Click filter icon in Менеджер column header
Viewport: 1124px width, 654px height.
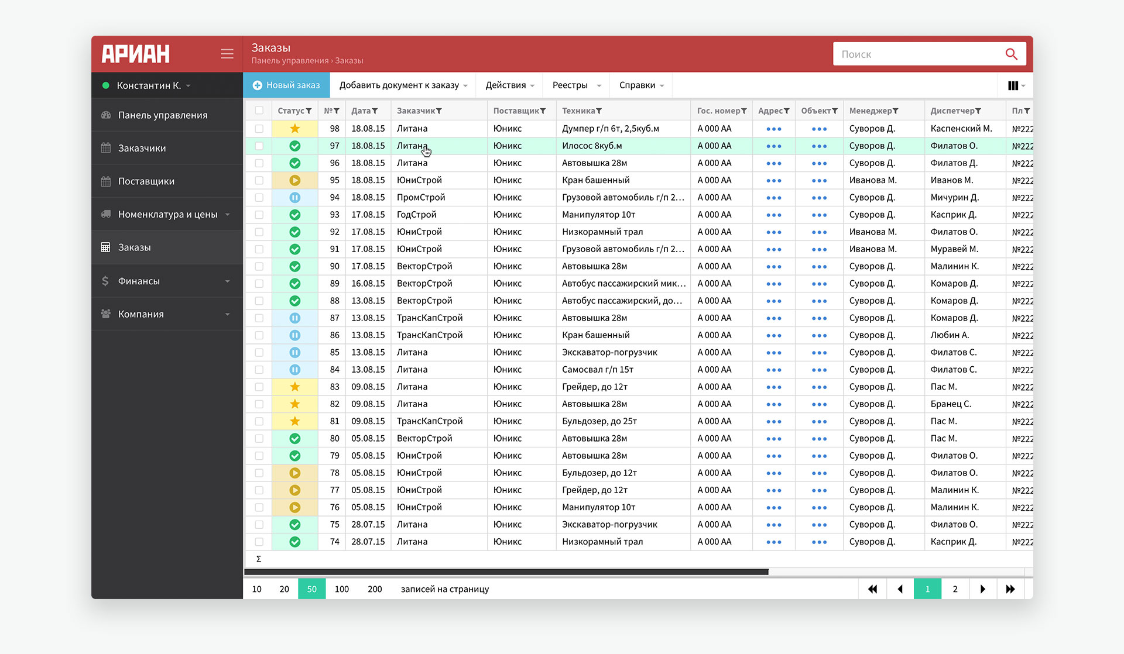coord(896,111)
